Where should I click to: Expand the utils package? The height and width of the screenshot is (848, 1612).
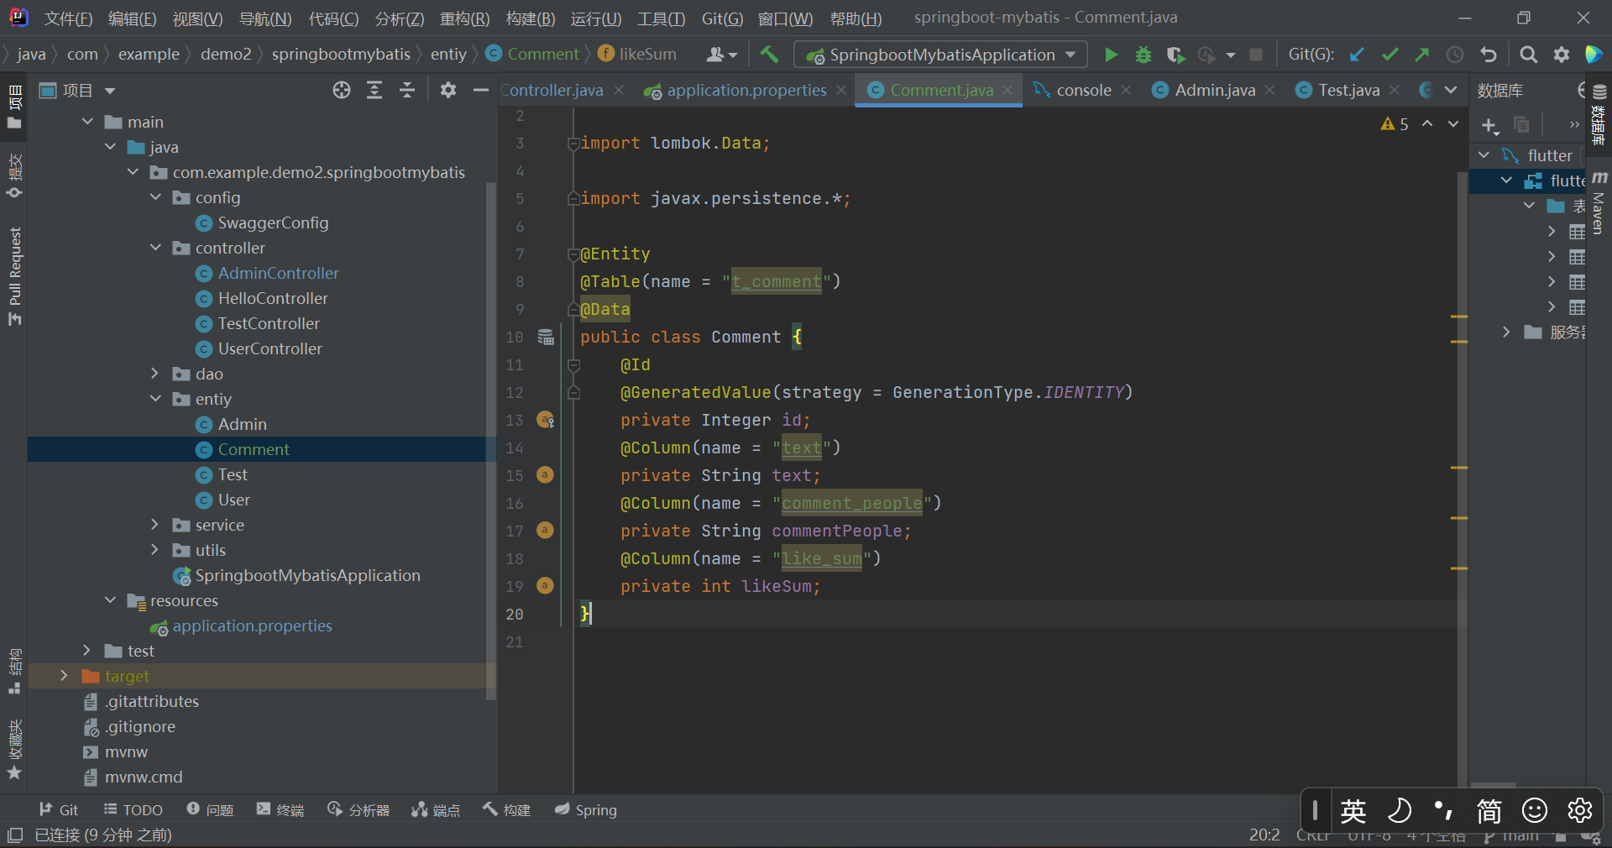click(x=154, y=550)
